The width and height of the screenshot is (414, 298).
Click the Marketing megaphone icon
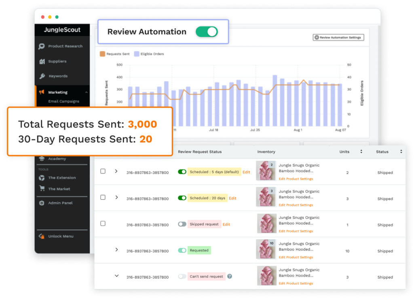(x=42, y=92)
